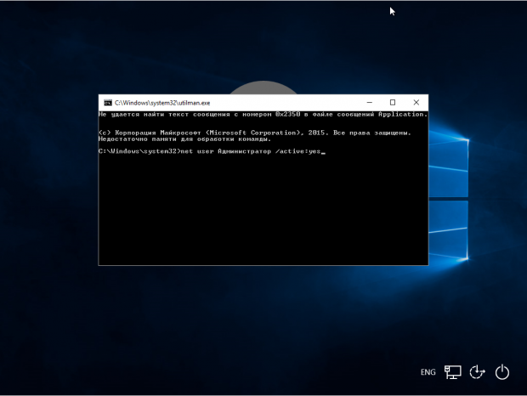Open the network connection icon
Image resolution: width=527 pixels, height=396 pixels.
tap(453, 372)
